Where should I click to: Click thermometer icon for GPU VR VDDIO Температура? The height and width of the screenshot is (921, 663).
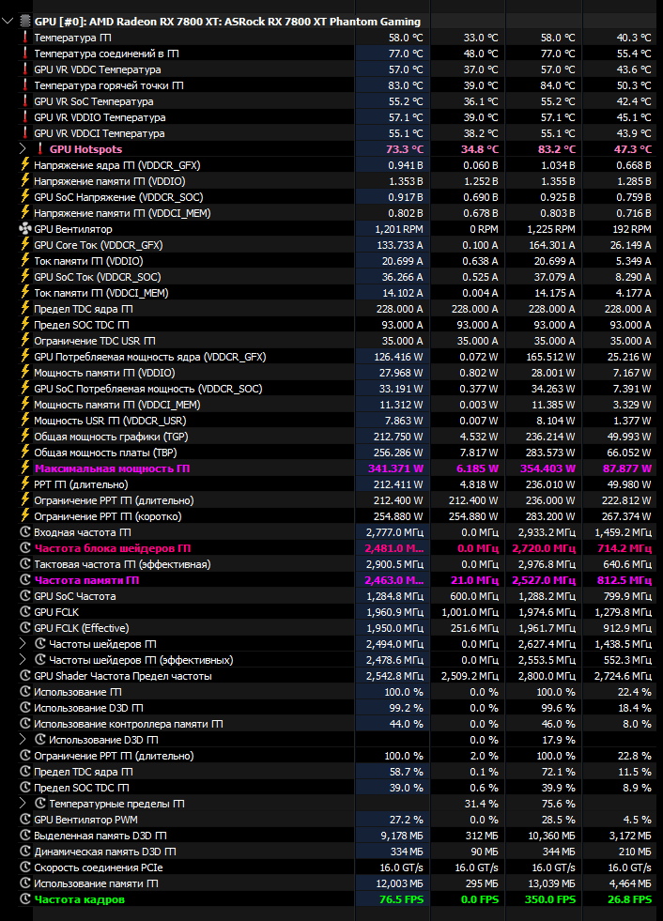pos(25,117)
